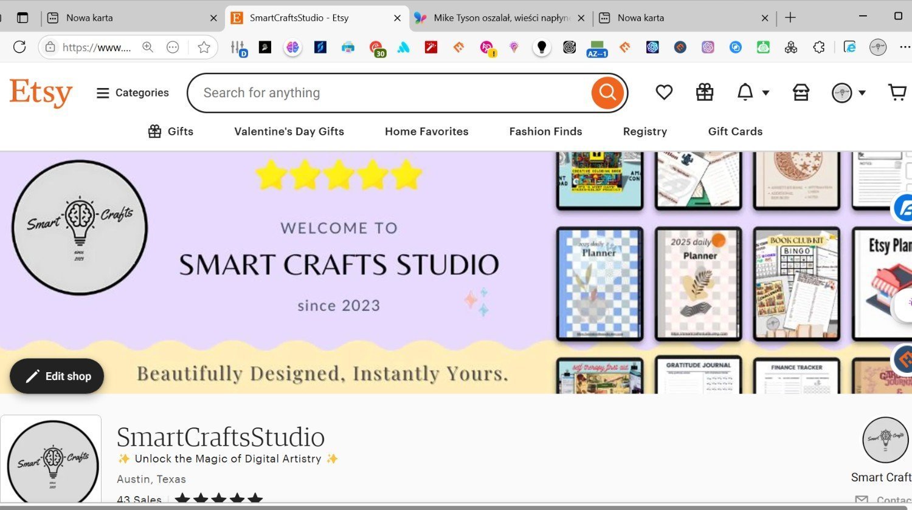Open Valentine's Day Gifts navigation link
The width and height of the screenshot is (912, 510).
click(x=289, y=131)
